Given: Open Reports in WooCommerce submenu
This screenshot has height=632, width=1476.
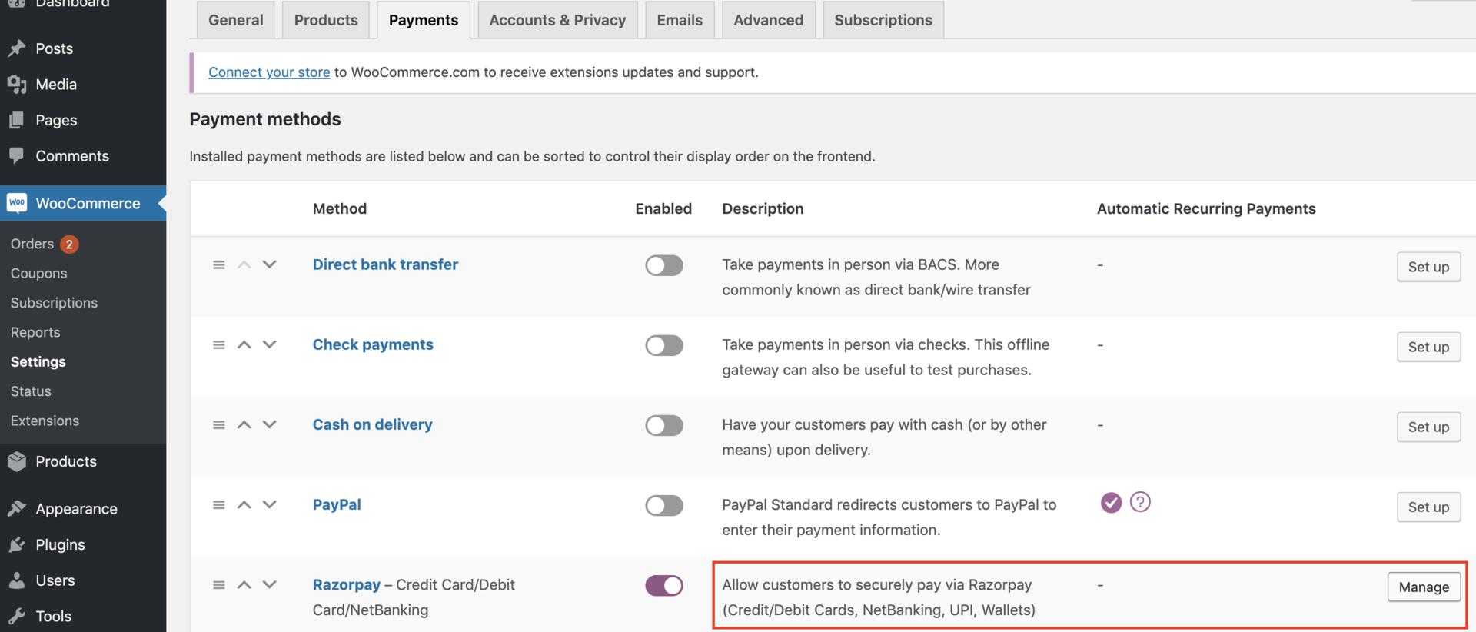Looking at the screenshot, I should pos(35,332).
